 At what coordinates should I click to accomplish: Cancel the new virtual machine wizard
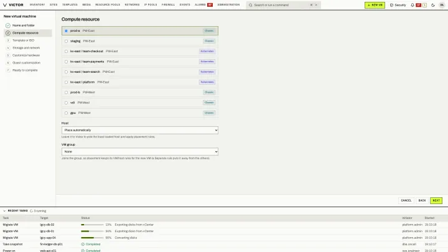406,200
